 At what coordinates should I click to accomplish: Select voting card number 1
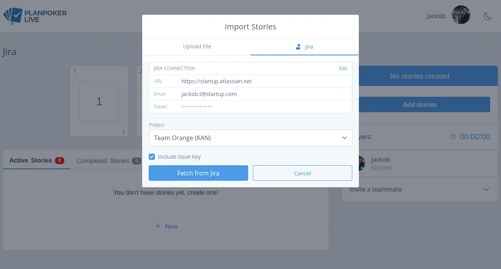[x=99, y=101]
